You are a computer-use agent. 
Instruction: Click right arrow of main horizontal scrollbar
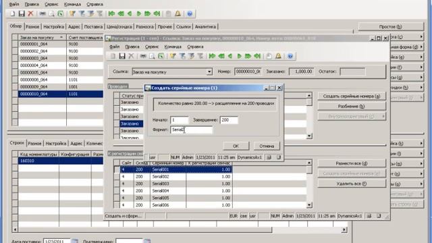click(344, 230)
